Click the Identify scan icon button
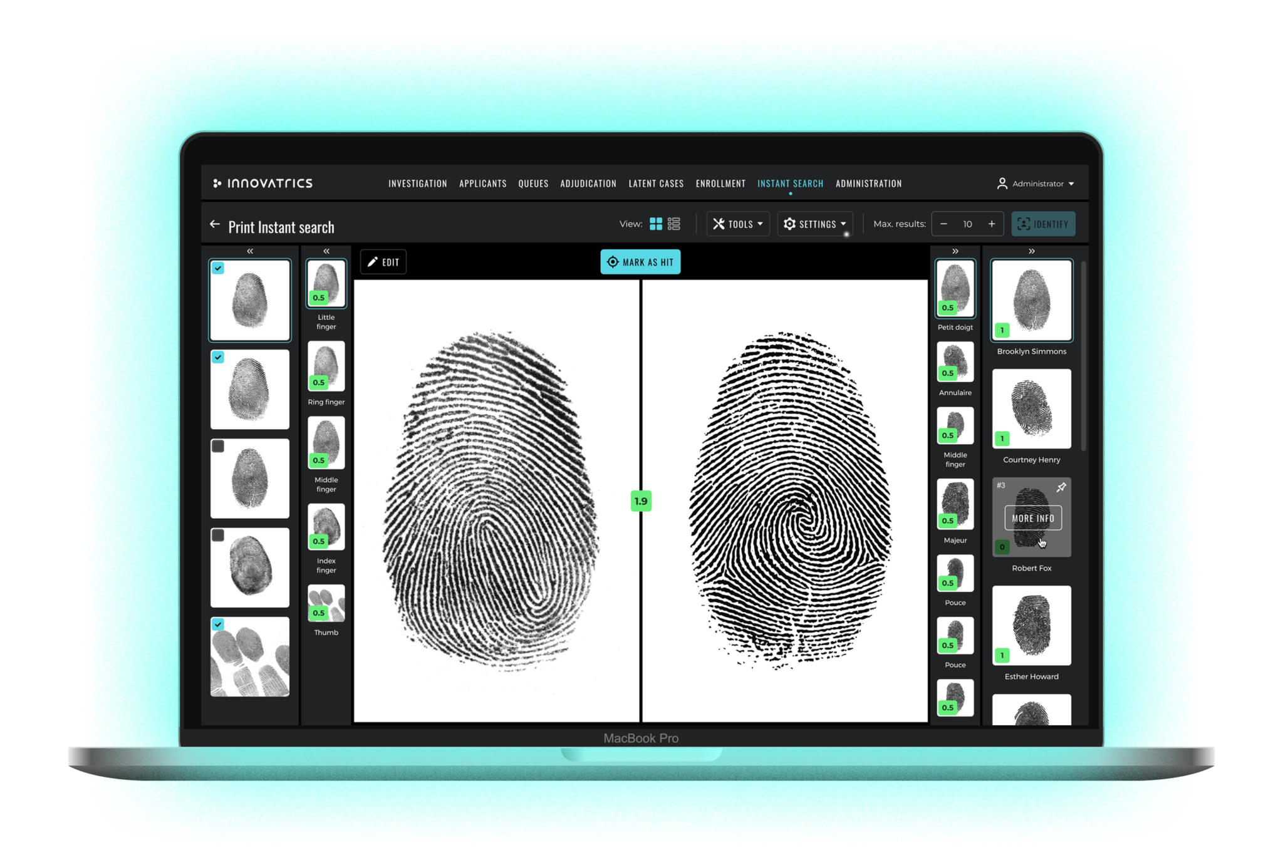 tap(1023, 224)
